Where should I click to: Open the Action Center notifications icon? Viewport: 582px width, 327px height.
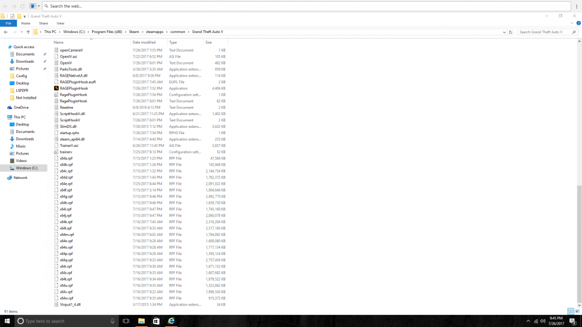pyautogui.click(x=573, y=321)
